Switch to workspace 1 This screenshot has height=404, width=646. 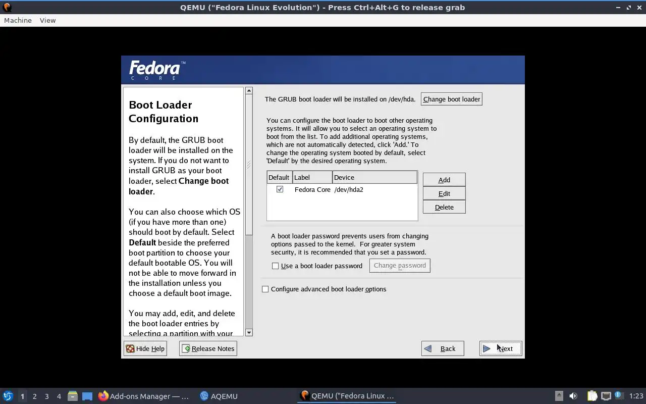pos(22,396)
